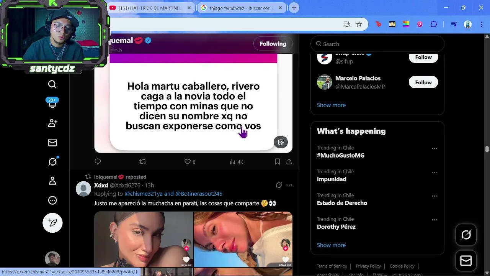
Task: Open the Extensions puzzle-piece menu
Action: (x=434, y=24)
